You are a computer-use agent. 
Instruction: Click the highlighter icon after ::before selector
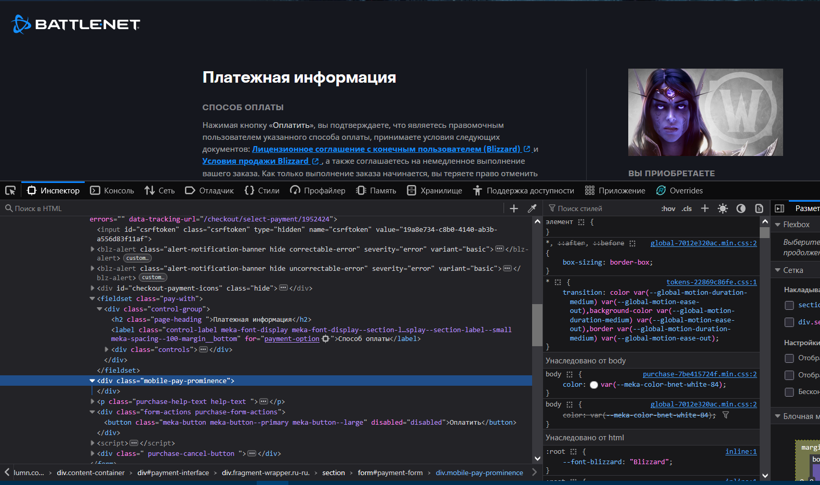(x=632, y=243)
